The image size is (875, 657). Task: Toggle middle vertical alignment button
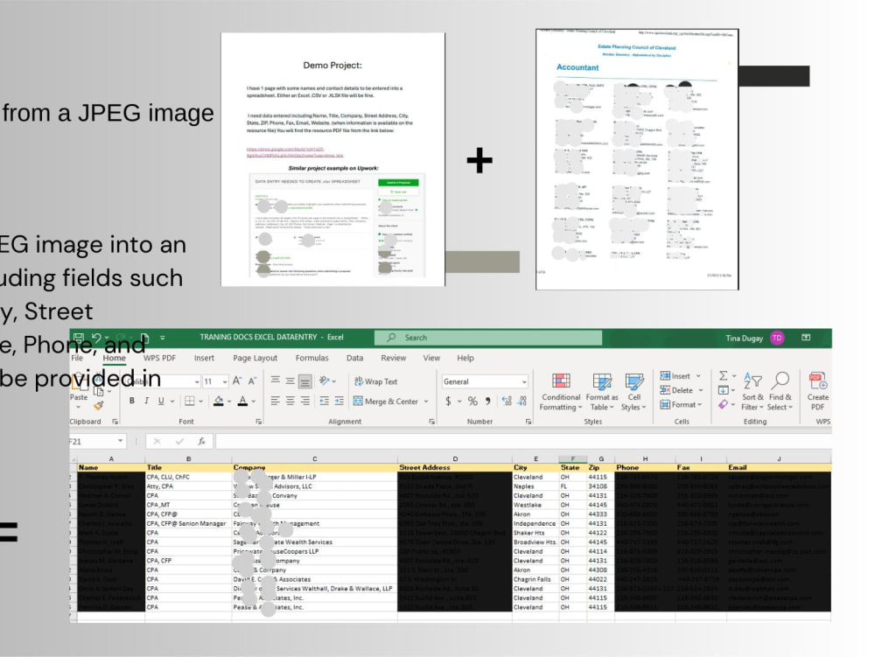click(x=290, y=381)
